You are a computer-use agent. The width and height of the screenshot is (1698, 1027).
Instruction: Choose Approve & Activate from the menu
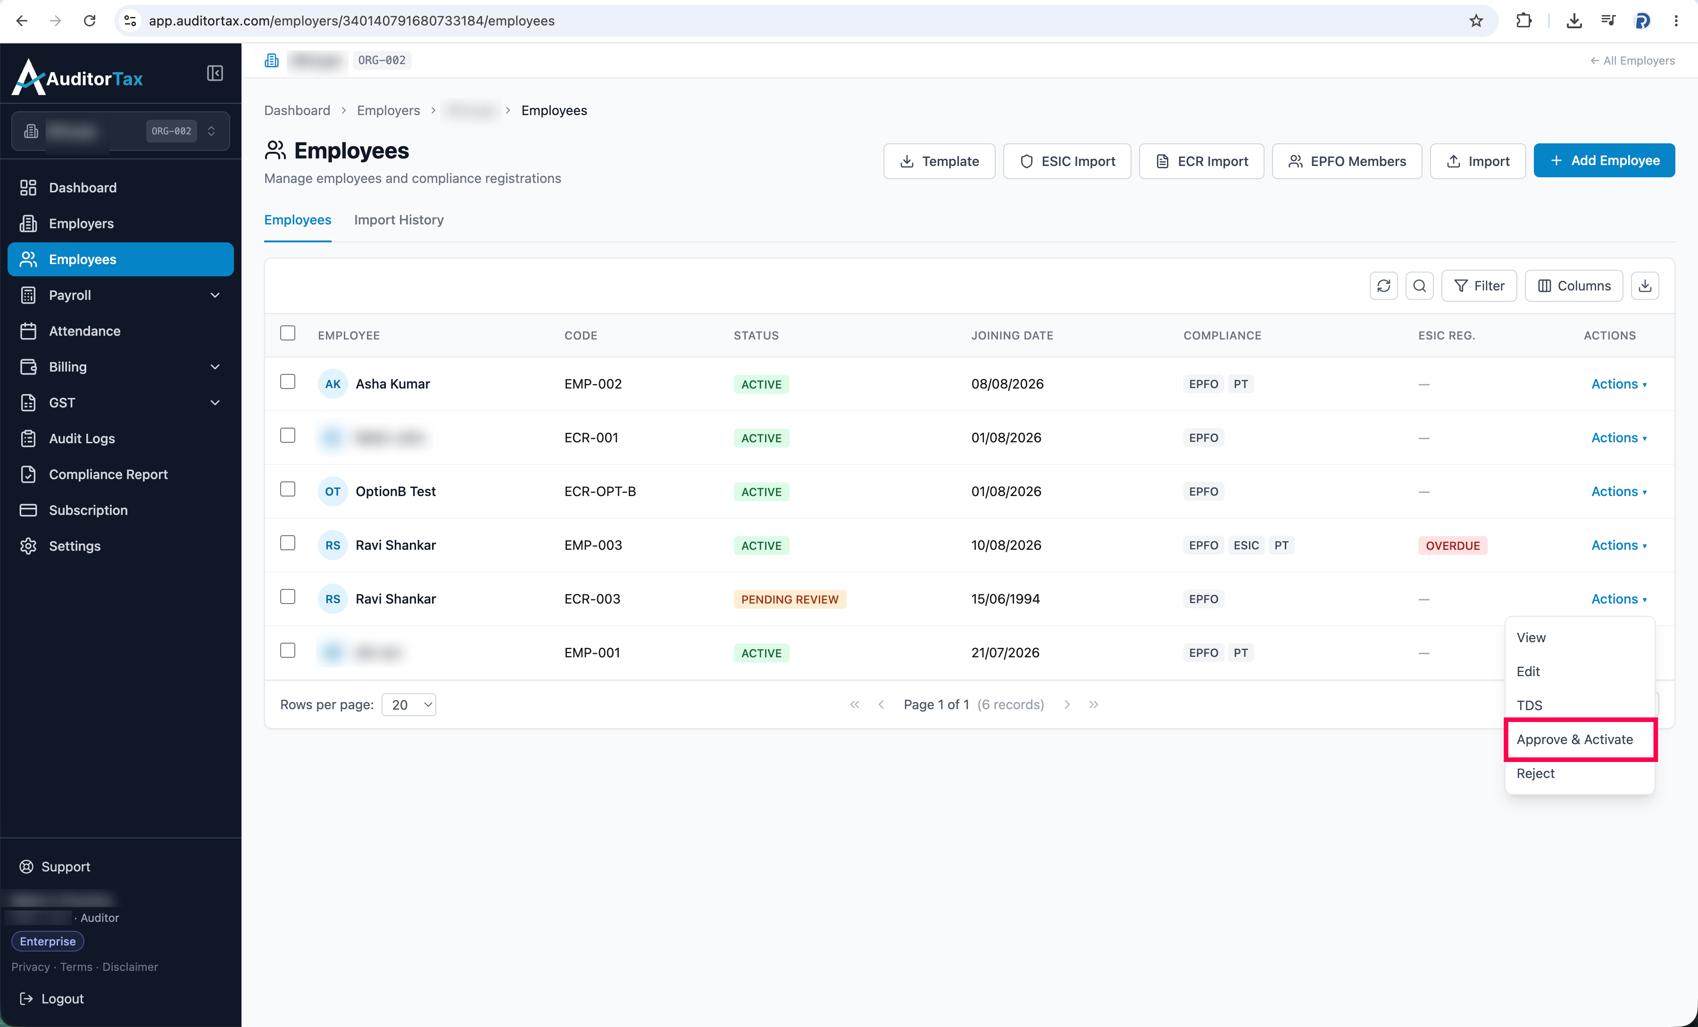tap(1580, 740)
